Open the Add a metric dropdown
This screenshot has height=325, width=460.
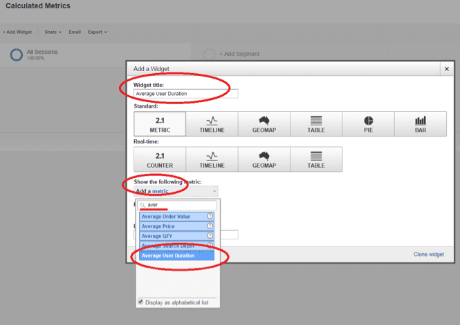point(176,191)
